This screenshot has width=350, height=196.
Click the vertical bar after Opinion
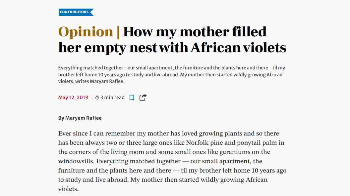point(118,32)
